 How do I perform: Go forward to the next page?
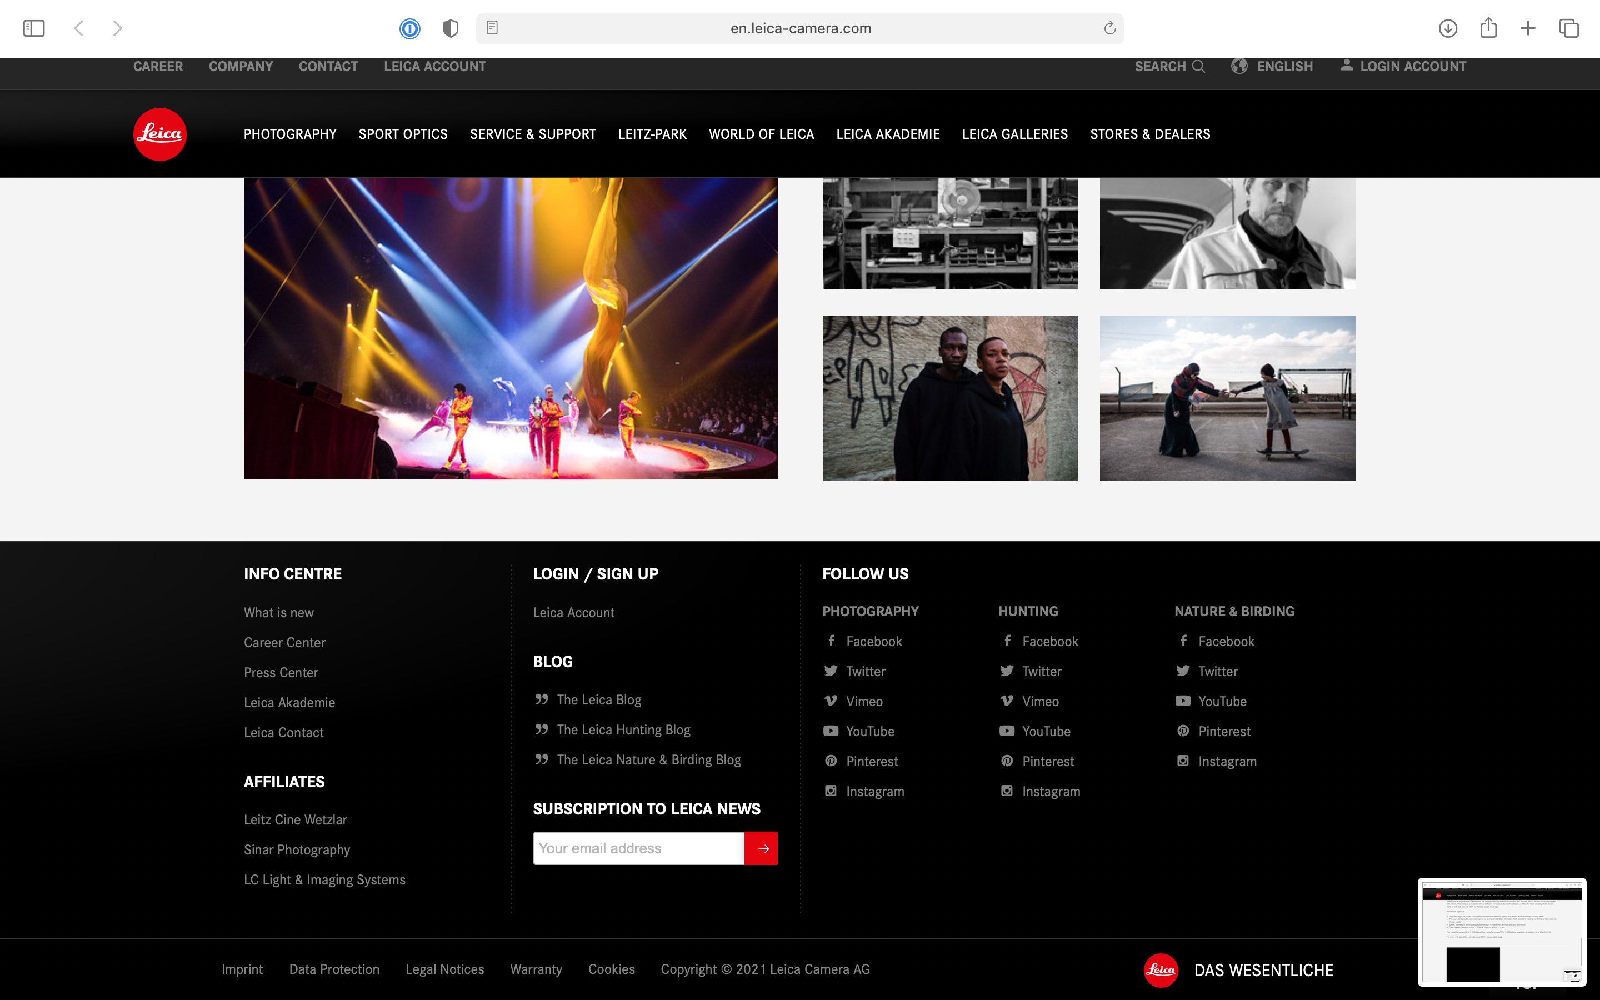tap(117, 28)
